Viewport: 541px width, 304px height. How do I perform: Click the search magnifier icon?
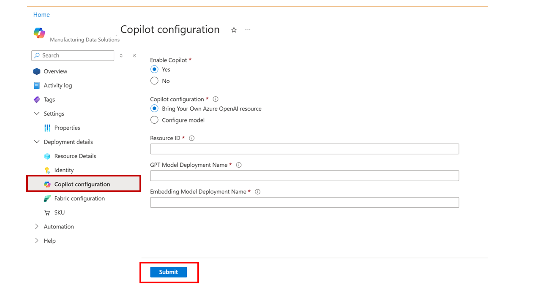click(x=37, y=55)
